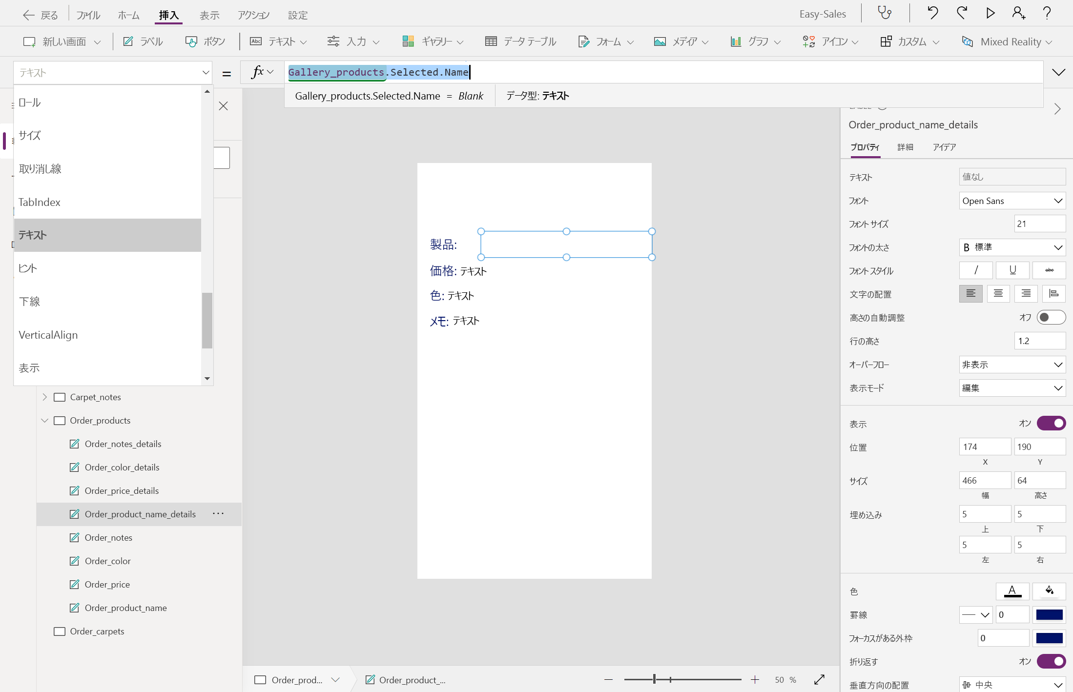Close the tree view panel X
The image size is (1073, 692).
[224, 106]
